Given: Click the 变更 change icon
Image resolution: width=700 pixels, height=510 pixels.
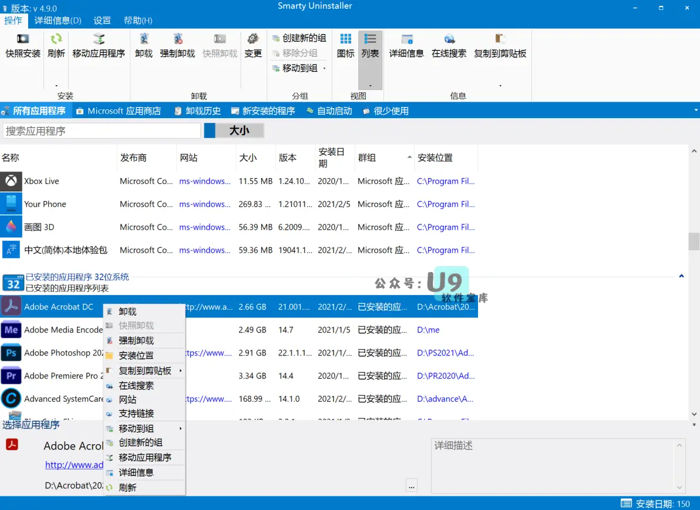Looking at the screenshot, I should 253,39.
